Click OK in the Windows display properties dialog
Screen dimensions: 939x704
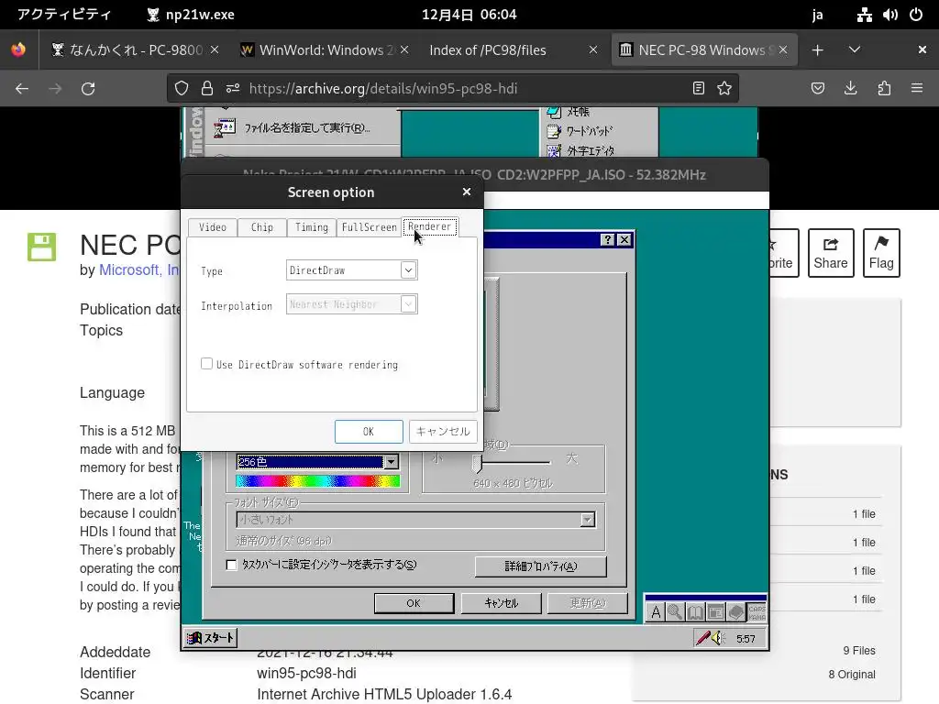[414, 603]
